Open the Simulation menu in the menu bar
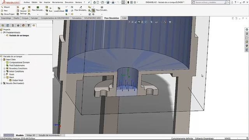This screenshot has width=249, height=140. coord(69,2)
